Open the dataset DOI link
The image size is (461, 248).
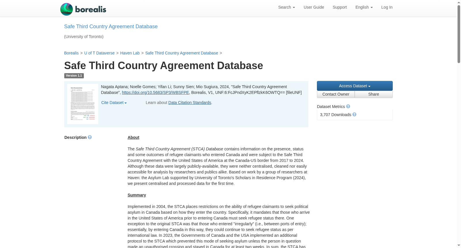tap(155, 92)
